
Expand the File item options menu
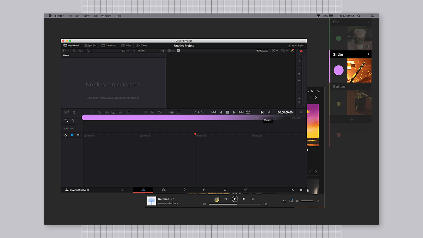click(368, 22)
